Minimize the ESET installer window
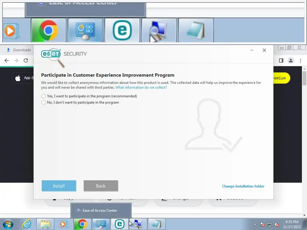Screen dimensions: 307x230 [252, 50]
